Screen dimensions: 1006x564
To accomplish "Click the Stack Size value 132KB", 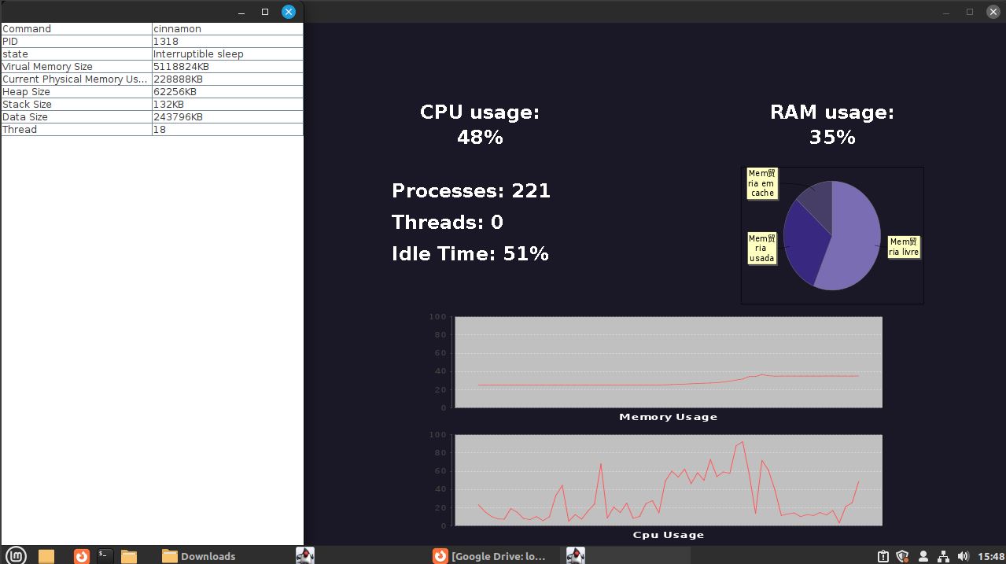I will click(x=227, y=104).
